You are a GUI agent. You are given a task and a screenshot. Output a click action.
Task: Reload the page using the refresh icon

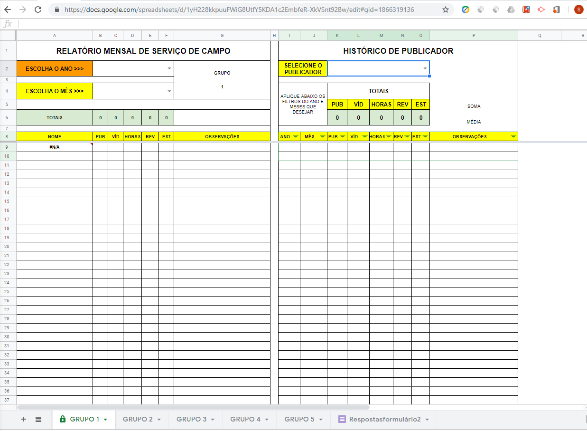point(38,10)
